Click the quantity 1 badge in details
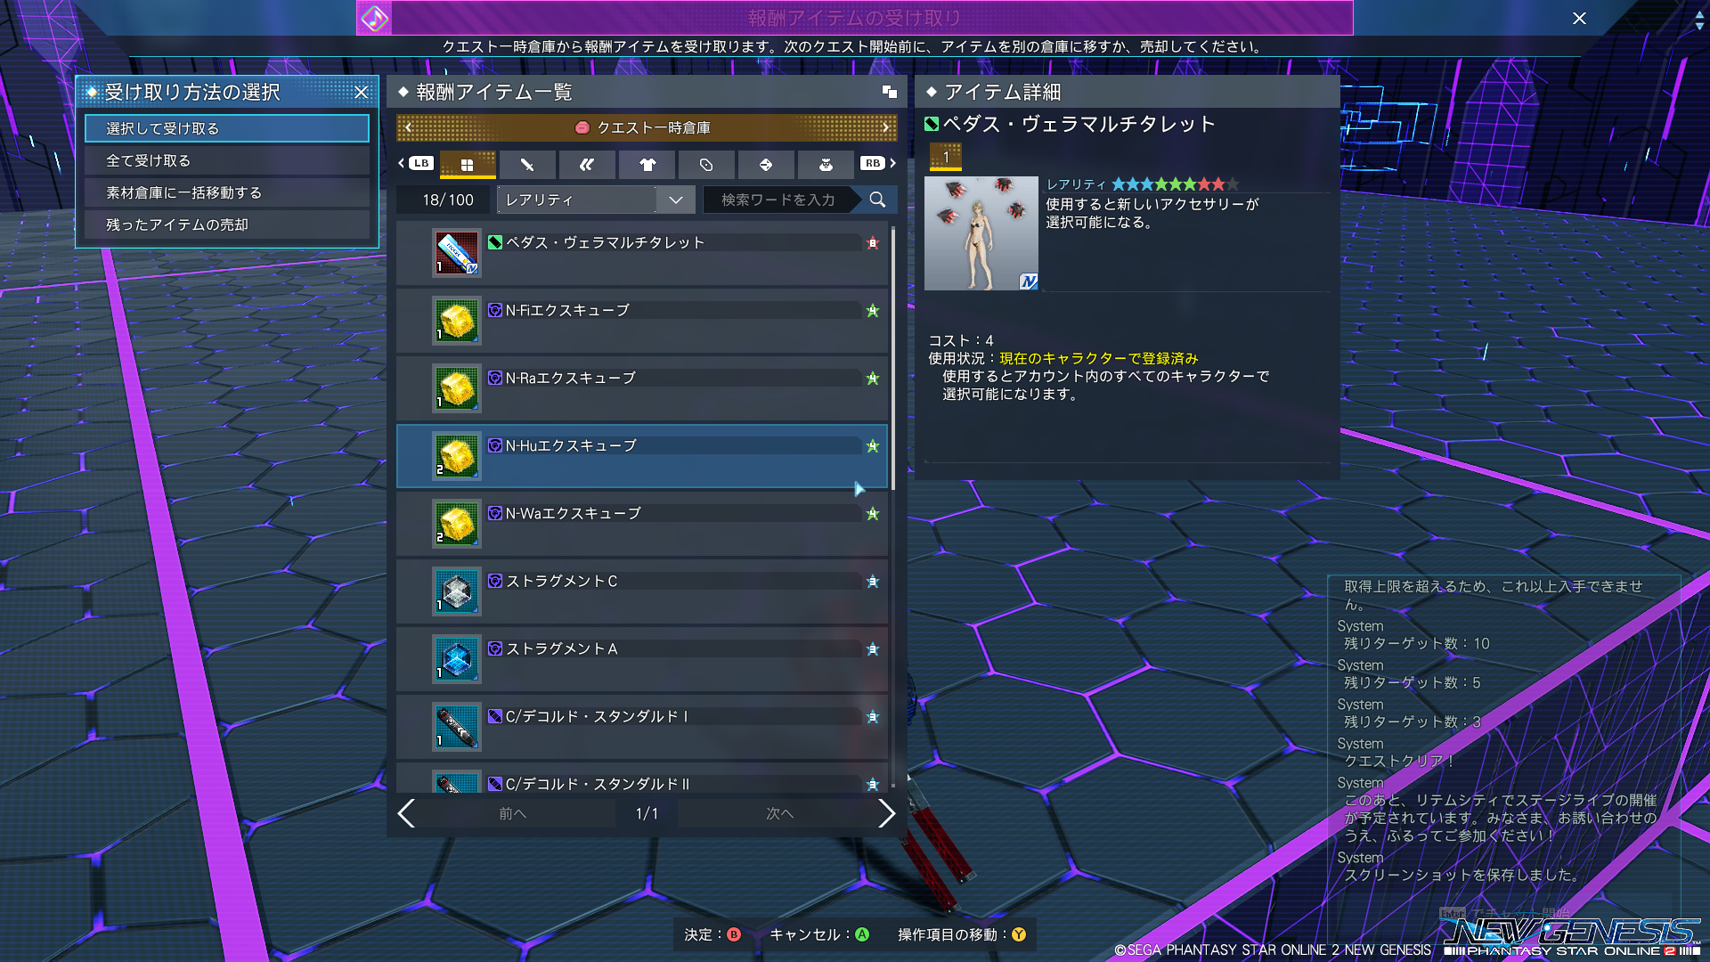Screen dimensions: 1710x962 click(946, 157)
